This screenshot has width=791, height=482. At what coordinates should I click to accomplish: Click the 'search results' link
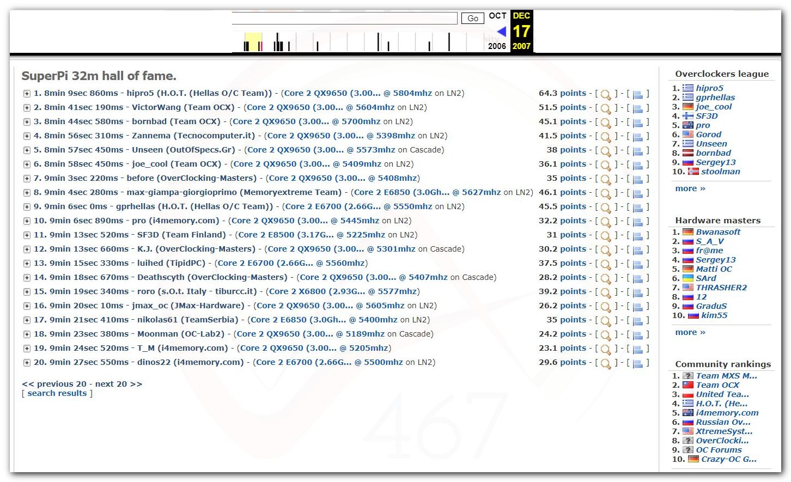57,393
